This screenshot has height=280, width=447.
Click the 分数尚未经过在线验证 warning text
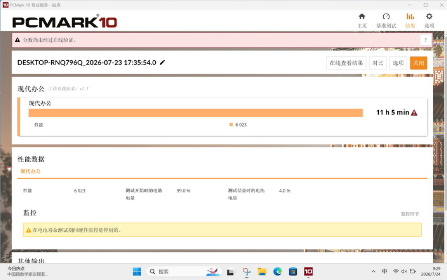click(49, 40)
